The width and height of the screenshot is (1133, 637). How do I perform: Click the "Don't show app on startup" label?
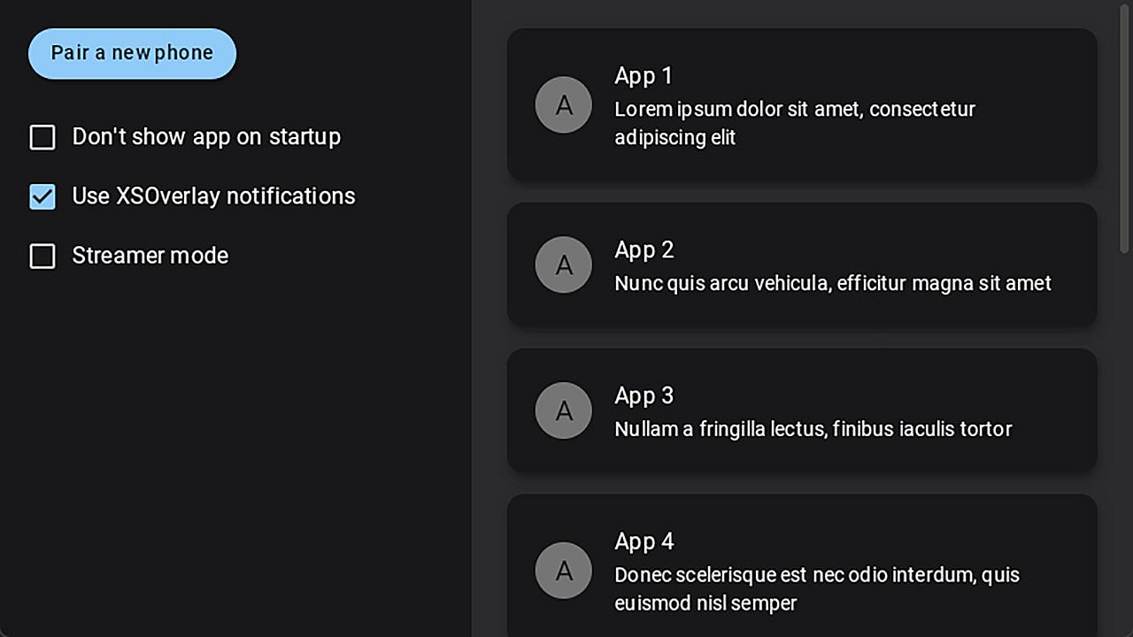pyautogui.click(x=206, y=136)
